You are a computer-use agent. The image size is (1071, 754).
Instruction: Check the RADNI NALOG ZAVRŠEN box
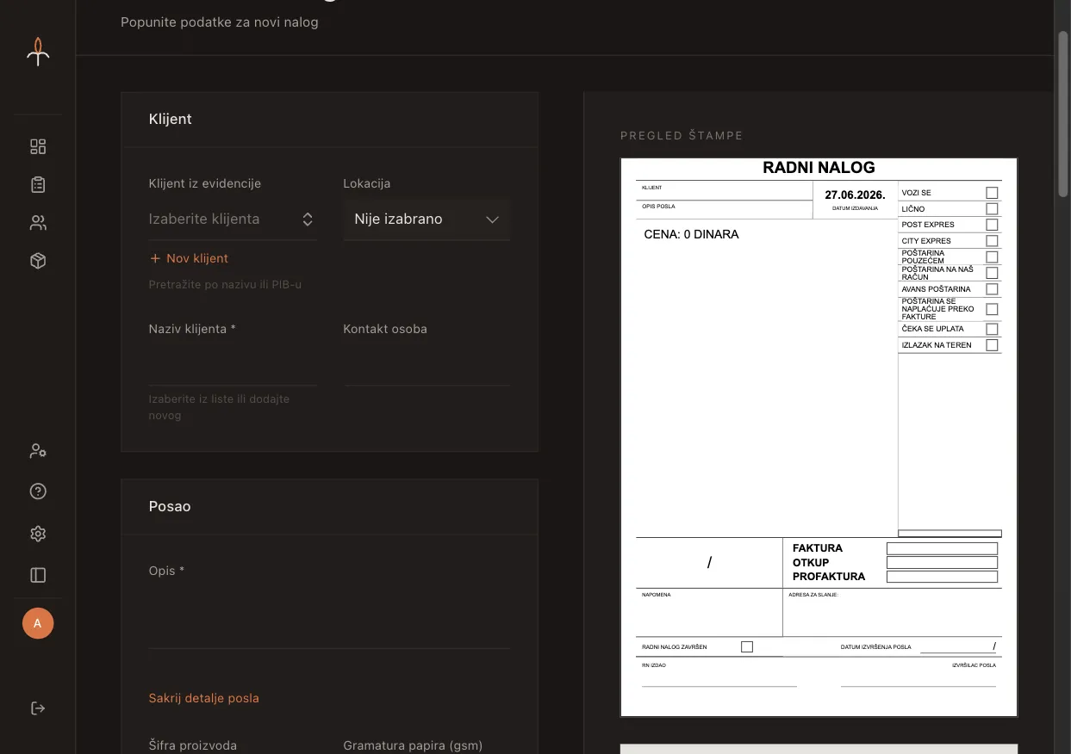(x=747, y=646)
